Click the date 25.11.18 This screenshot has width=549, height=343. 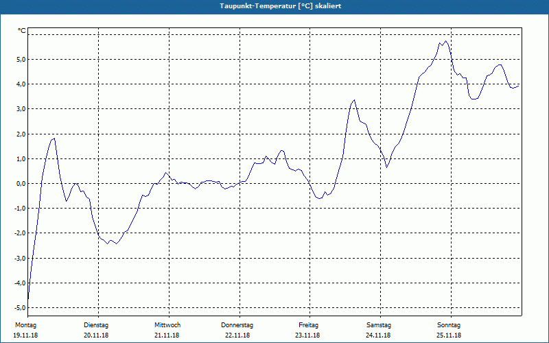(449, 335)
